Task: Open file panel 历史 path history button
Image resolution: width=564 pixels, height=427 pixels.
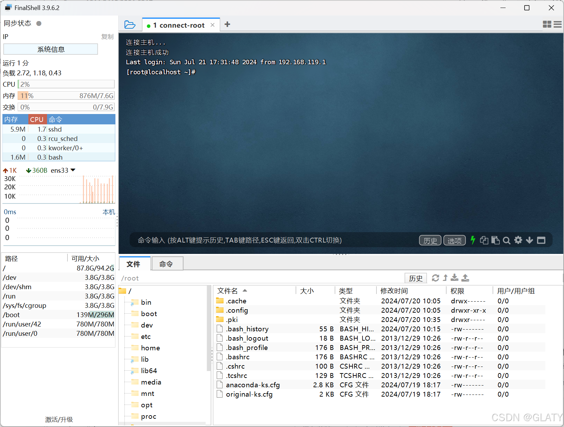Action: tap(416, 278)
